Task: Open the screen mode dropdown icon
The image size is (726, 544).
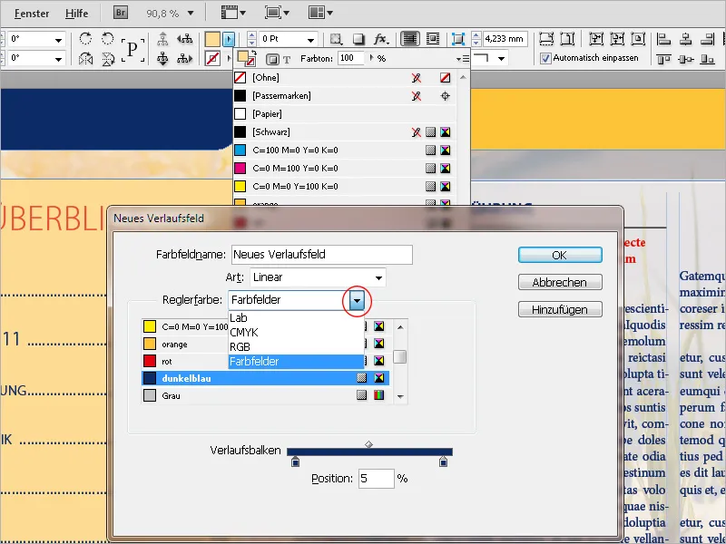Action: point(277,13)
